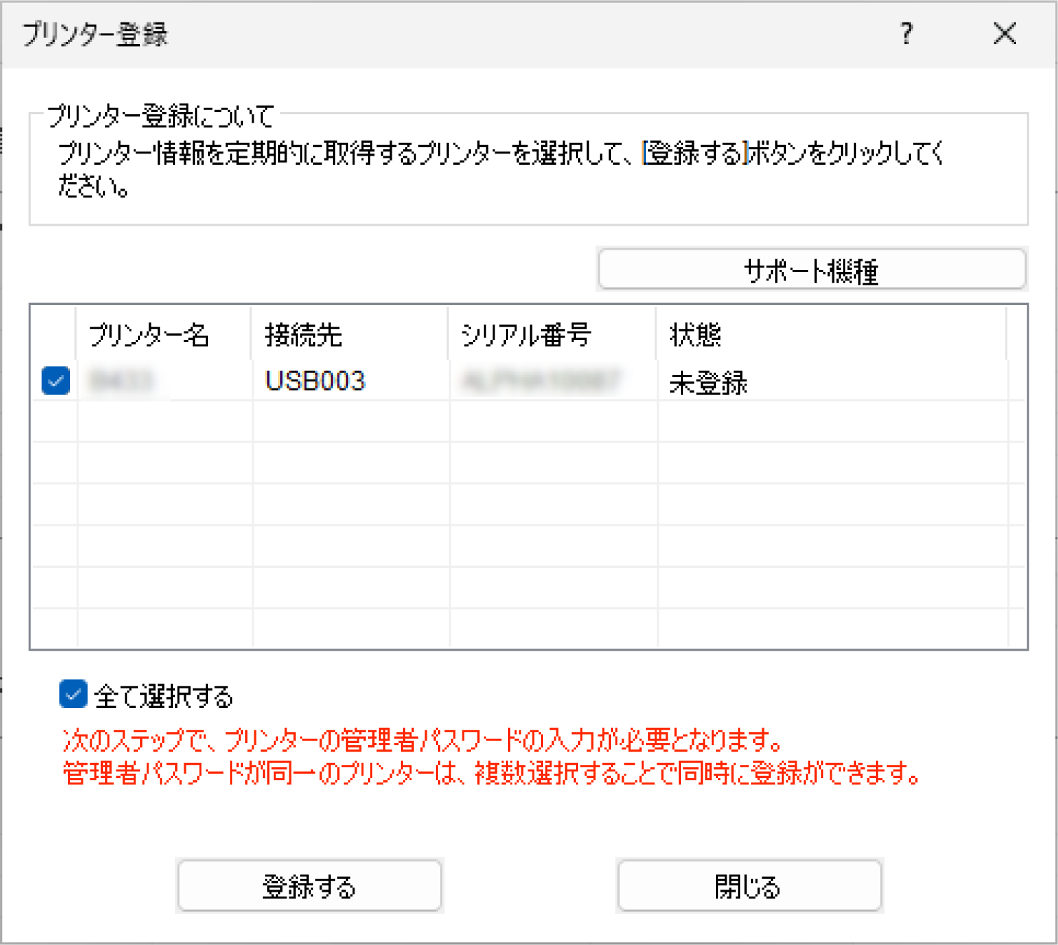Toggle the 全て選択する checkbox

pos(73,694)
